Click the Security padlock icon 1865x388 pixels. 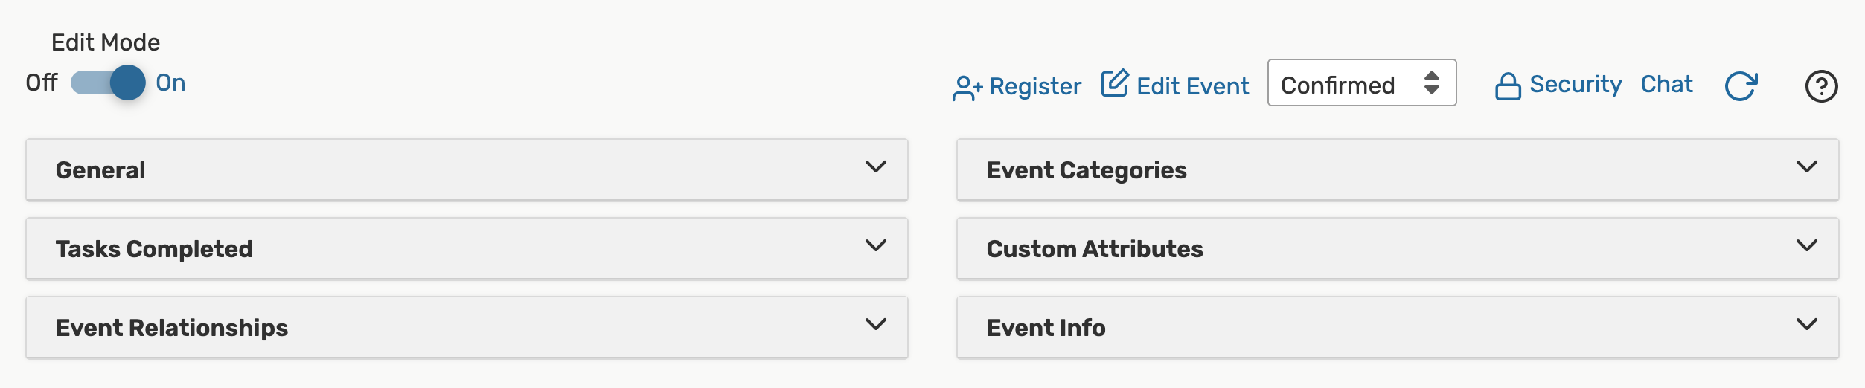pyautogui.click(x=1508, y=86)
